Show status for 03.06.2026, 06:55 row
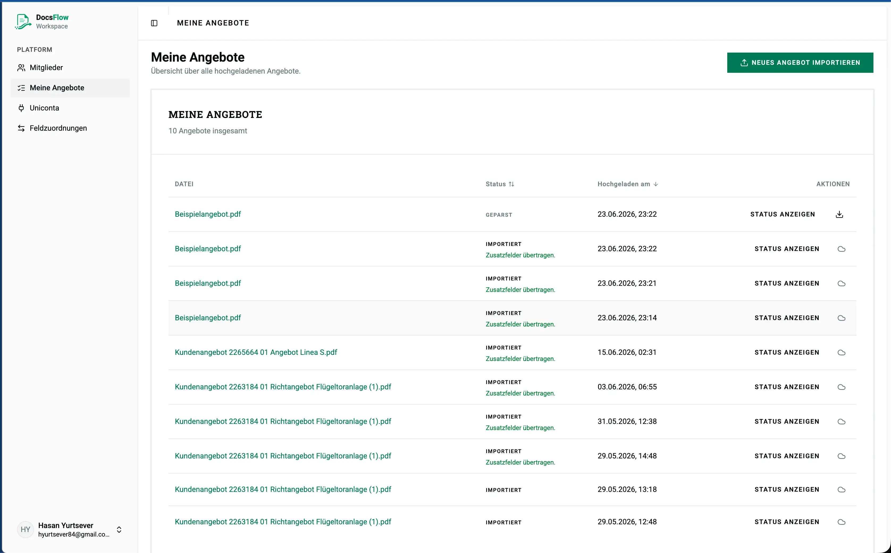This screenshot has height=553, width=891. (787, 387)
